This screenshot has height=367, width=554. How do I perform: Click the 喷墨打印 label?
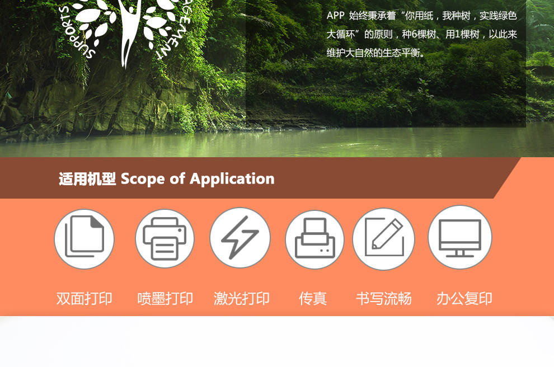tap(165, 299)
